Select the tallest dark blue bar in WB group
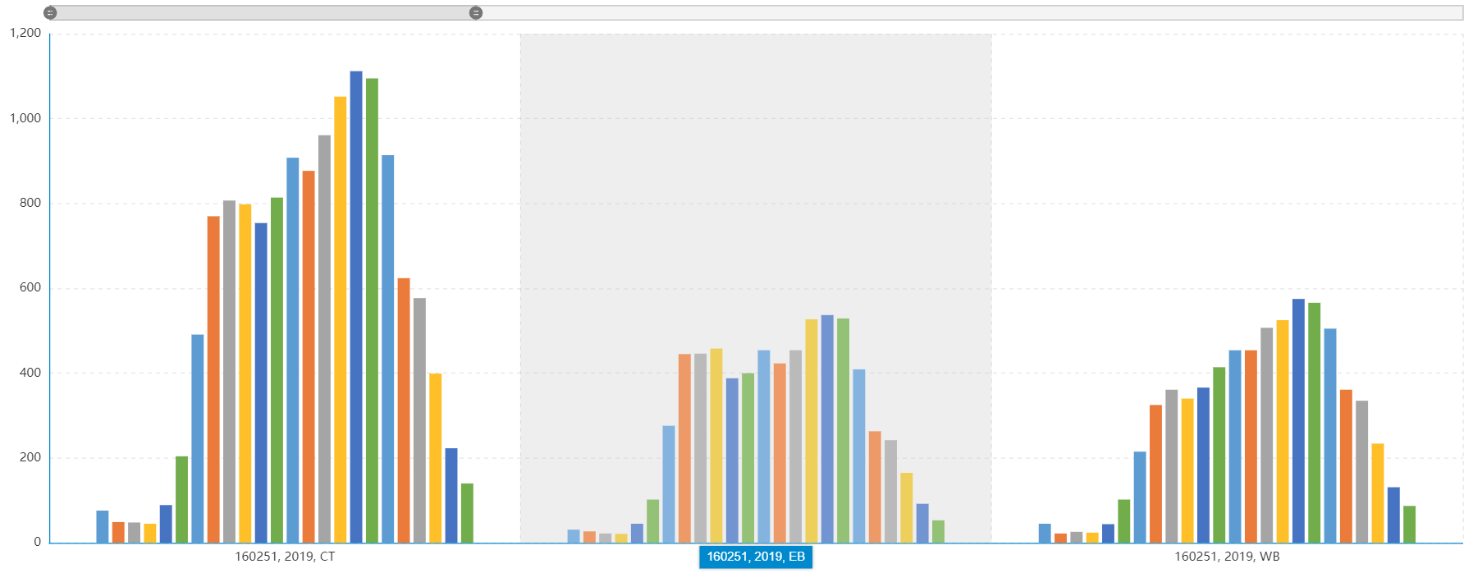This screenshot has height=573, width=1473. point(1298,420)
